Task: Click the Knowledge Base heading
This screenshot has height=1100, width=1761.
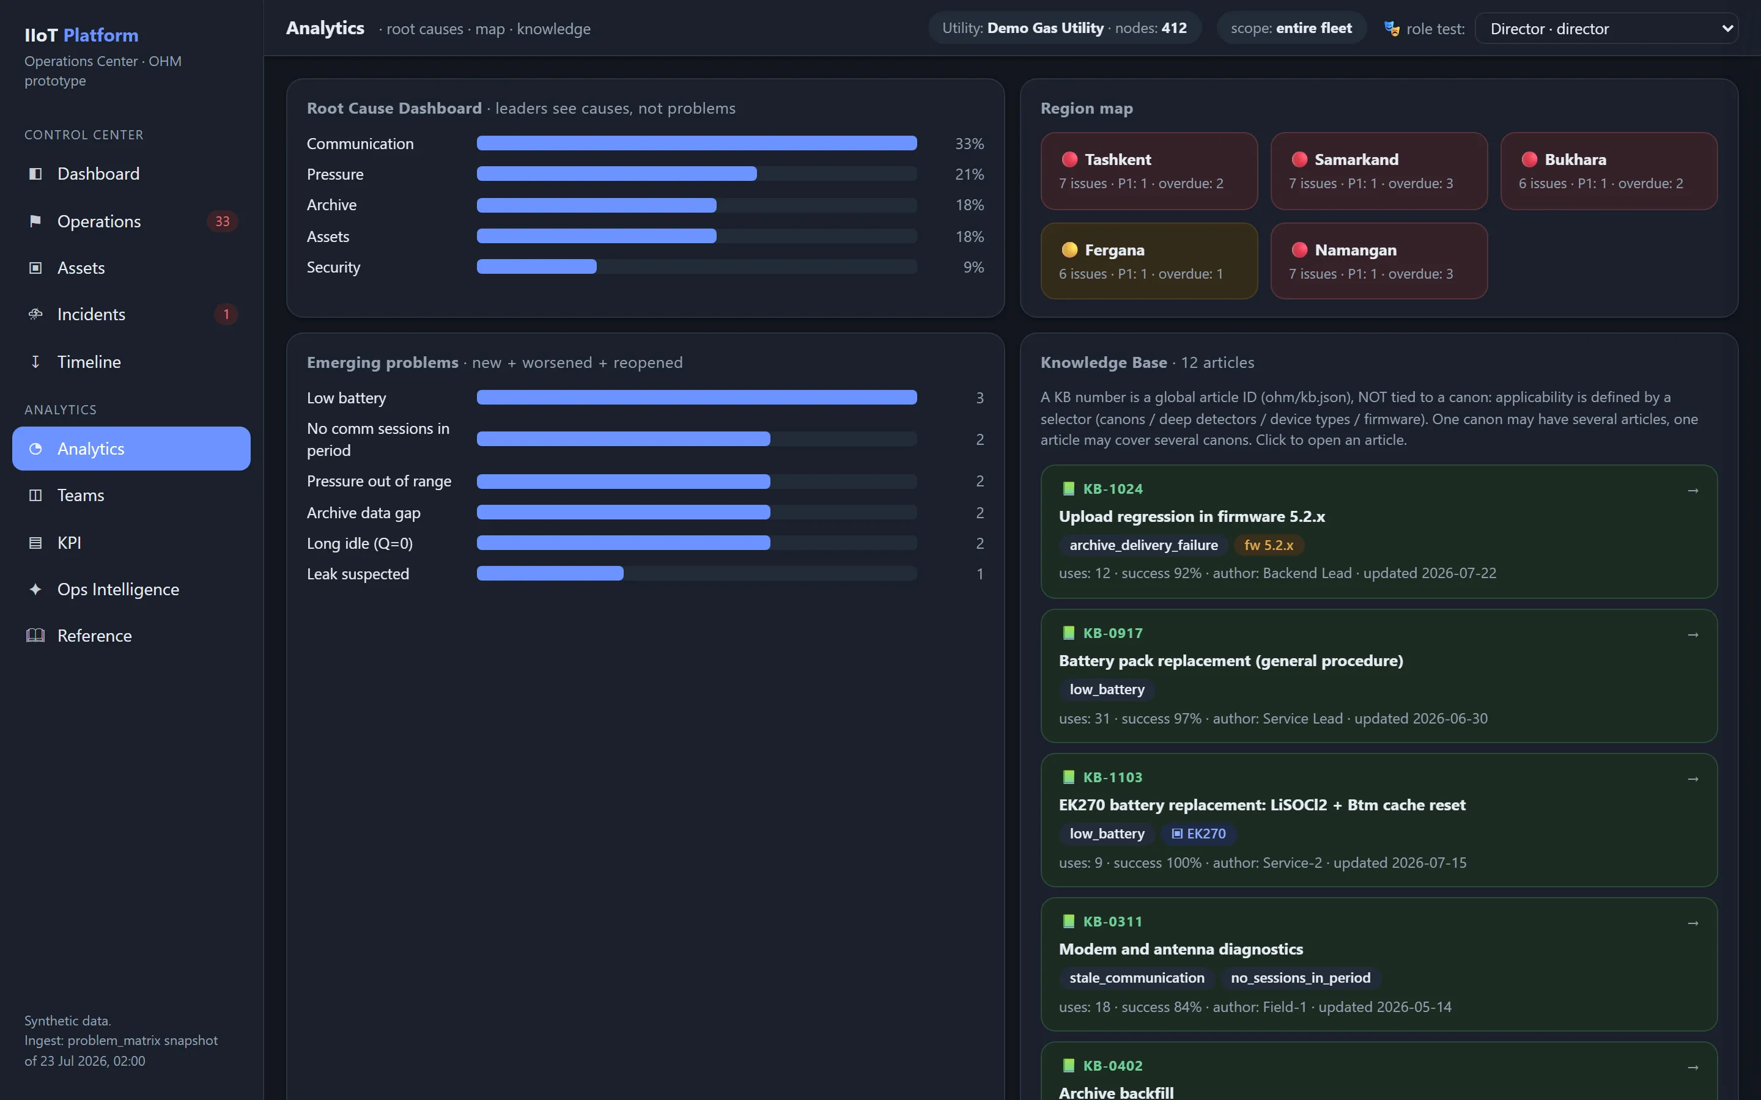Action: tap(1103, 362)
